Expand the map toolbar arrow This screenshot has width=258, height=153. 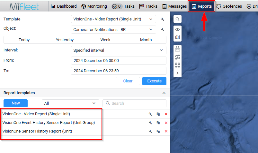177,73
